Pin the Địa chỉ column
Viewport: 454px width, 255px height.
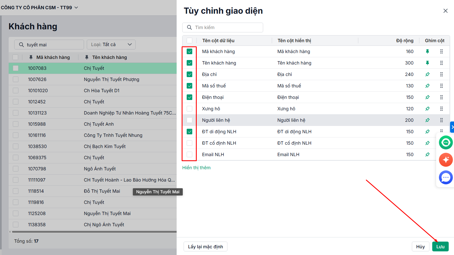(427, 74)
